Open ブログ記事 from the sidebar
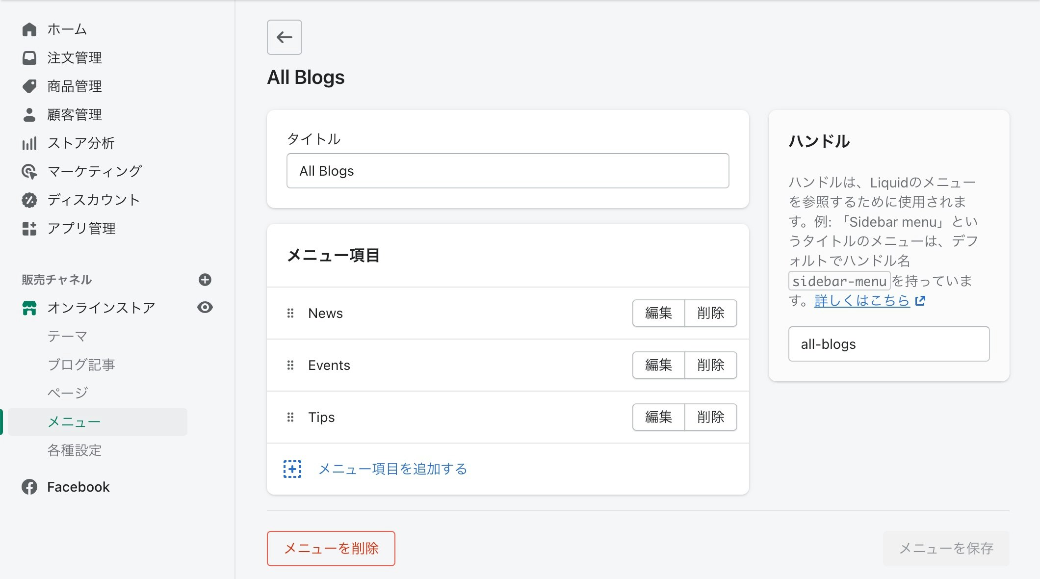 [x=80, y=365]
